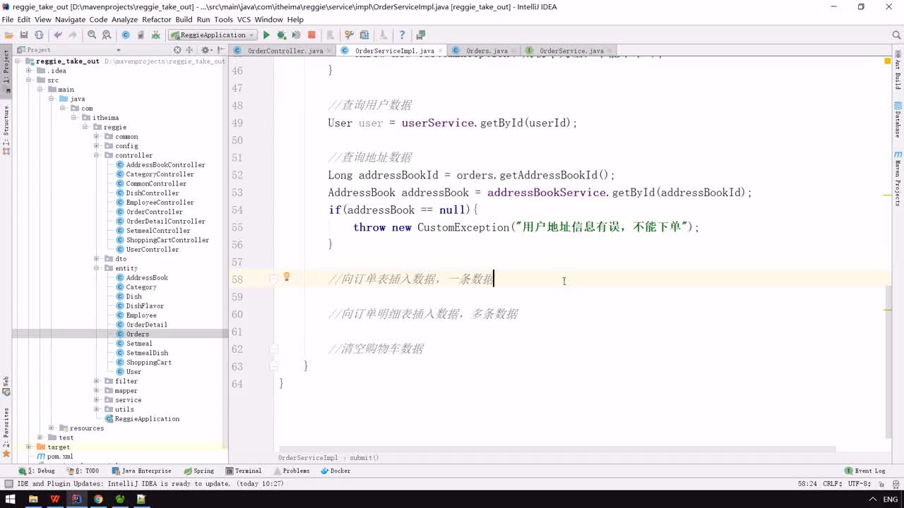904x508 pixels.
Task: Open the VCS menu
Action: (244, 20)
